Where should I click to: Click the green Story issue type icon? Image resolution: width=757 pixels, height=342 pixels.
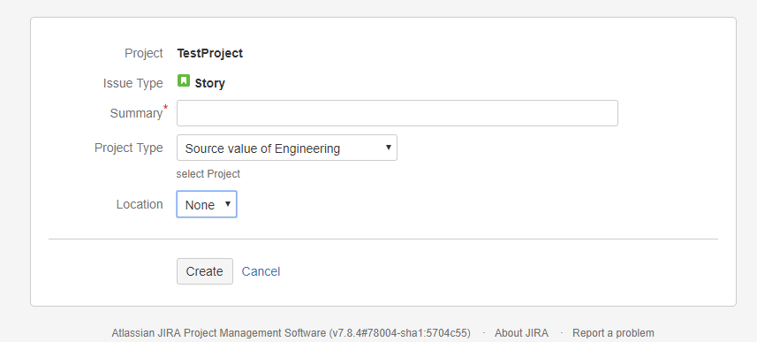[184, 80]
